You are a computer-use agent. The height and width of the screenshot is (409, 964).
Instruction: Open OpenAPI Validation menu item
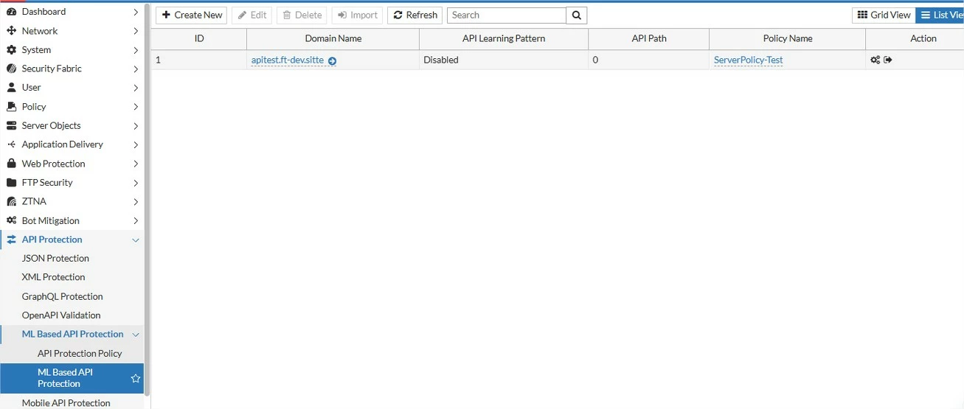point(61,315)
